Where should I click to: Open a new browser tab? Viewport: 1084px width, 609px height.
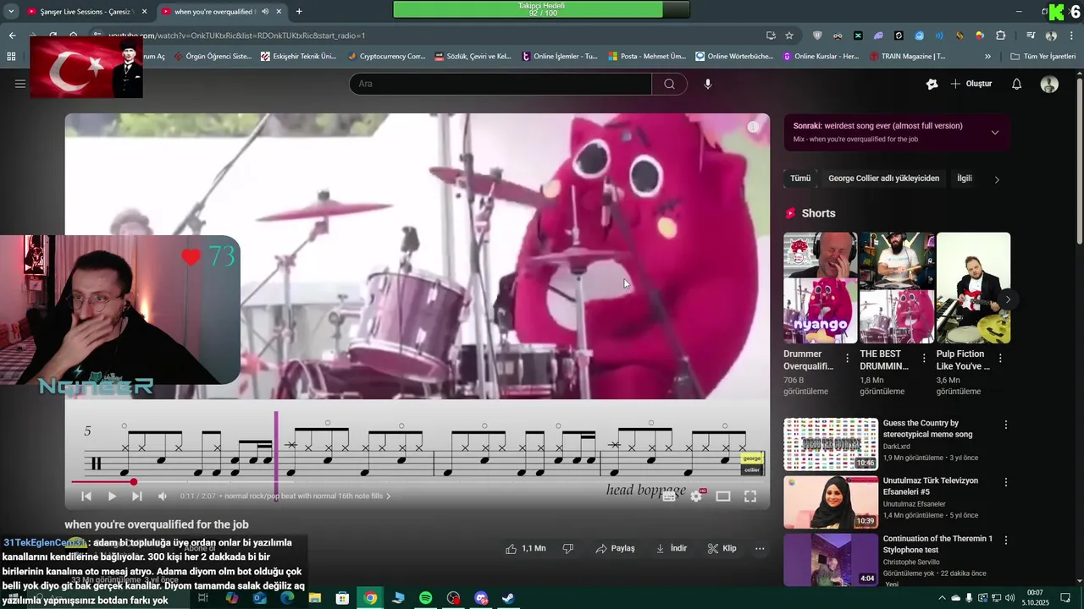pyautogui.click(x=299, y=12)
